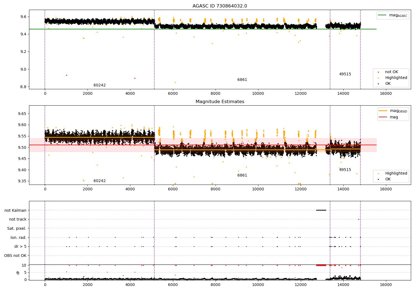Screen dimensions: 415x291
Task: Click the 16000 x-axis tick on the bottom plot
Action: (386, 285)
